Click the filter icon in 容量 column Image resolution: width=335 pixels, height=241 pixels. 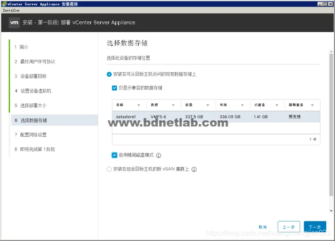coord(208,105)
